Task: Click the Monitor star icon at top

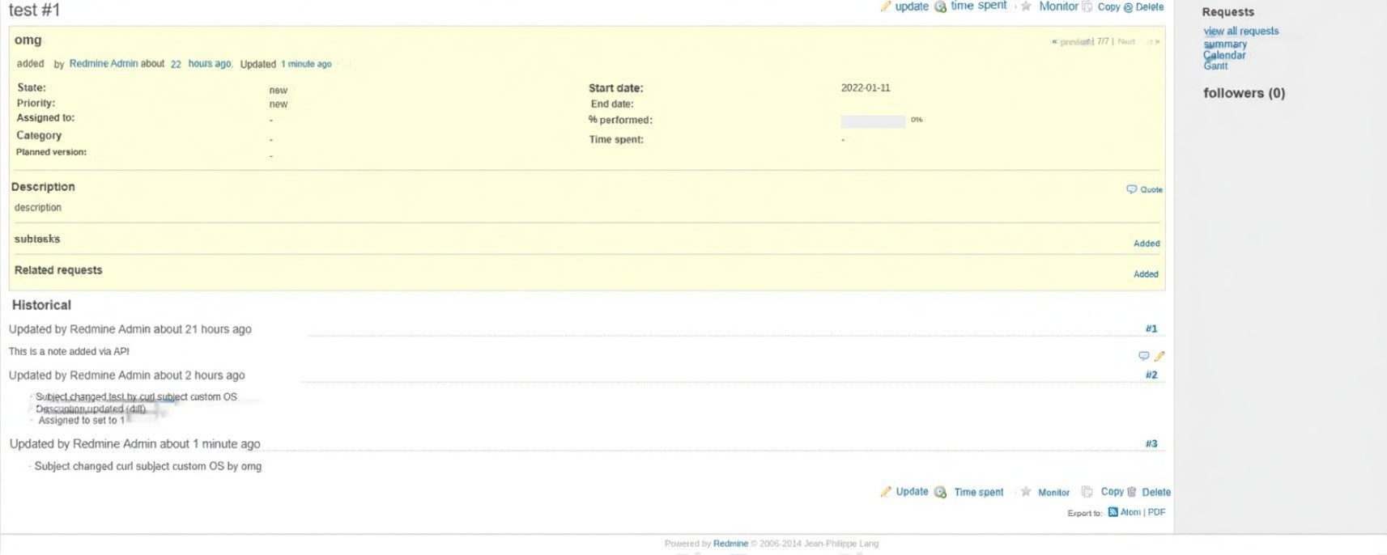Action: coord(1026,6)
